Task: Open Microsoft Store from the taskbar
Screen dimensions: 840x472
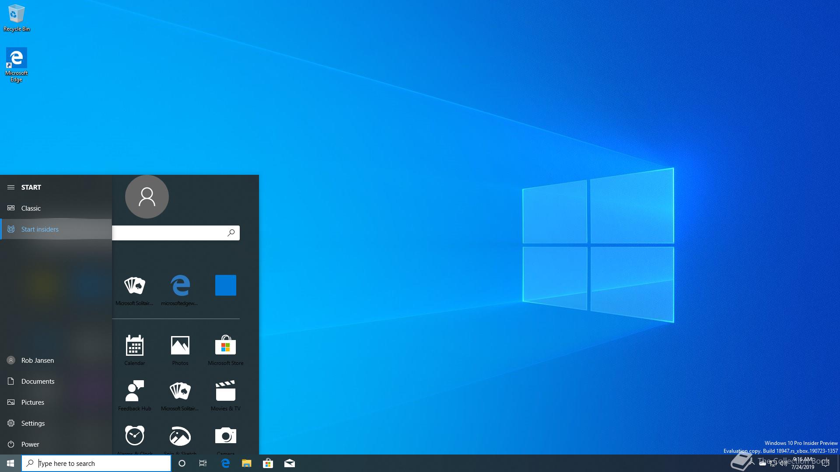Action: pos(268,463)
